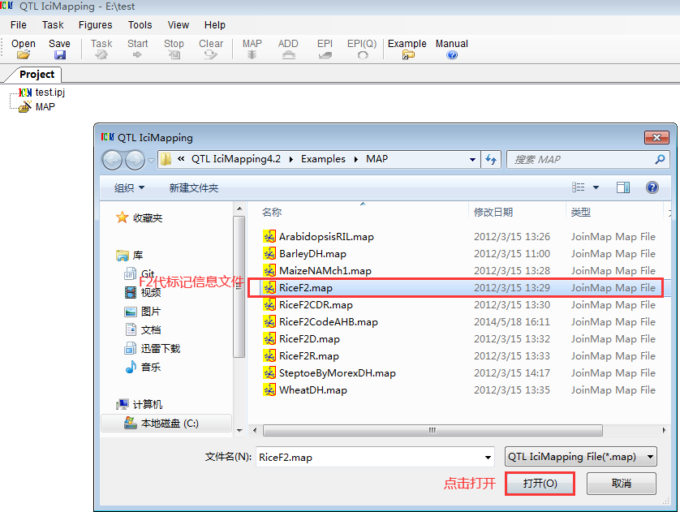Click the Start toolbar icon
Viewport: 680px width, 512px height.
tap(137, 49)
